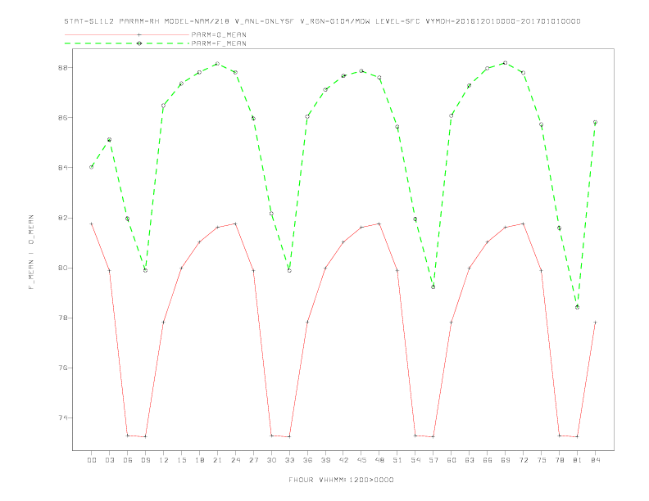Click x-axis tick label 00
The height and width of the screenshot is (501, 649).
92,460
